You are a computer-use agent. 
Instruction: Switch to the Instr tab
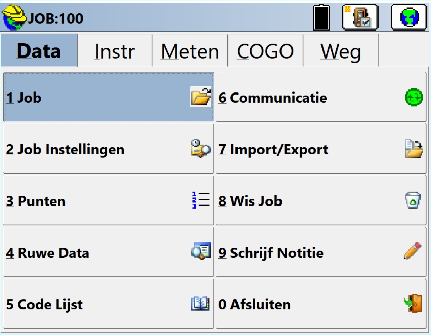[x=115, y=51]
